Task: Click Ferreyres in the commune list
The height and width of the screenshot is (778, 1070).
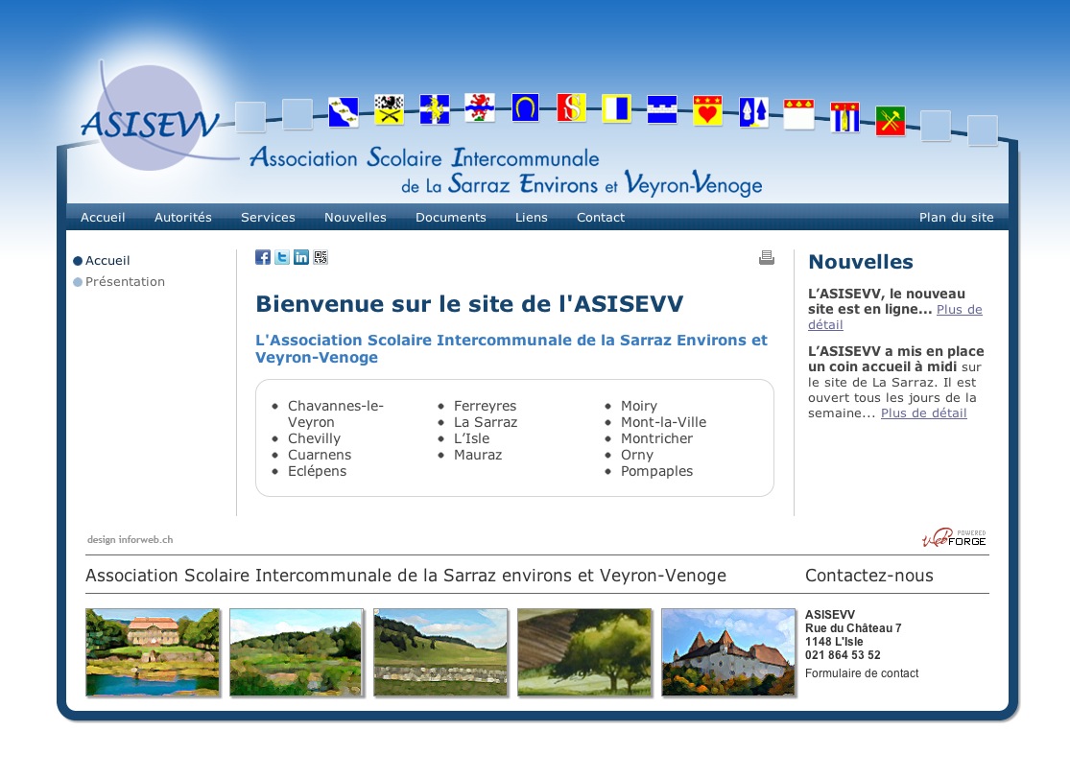Action: [x=486, y=406]
